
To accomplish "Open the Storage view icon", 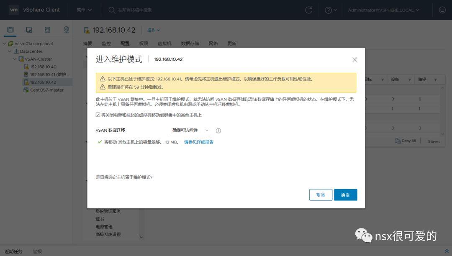I will click(48, 30).
